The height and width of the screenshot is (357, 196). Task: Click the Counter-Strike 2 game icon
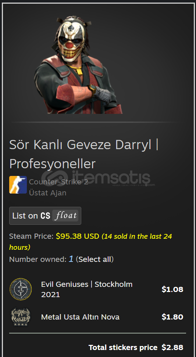pyautogui.click(x=18, y=185)
